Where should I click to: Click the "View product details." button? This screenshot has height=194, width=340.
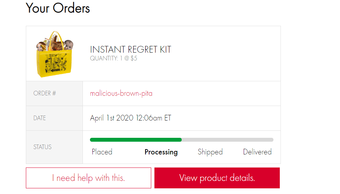(x=217, y=178)
